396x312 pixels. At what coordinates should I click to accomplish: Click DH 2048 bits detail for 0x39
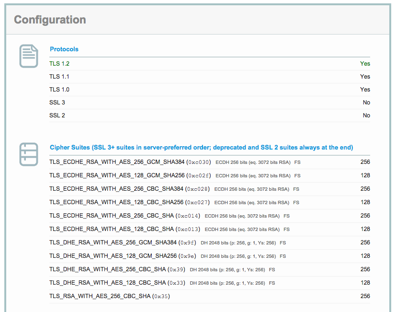227,269
